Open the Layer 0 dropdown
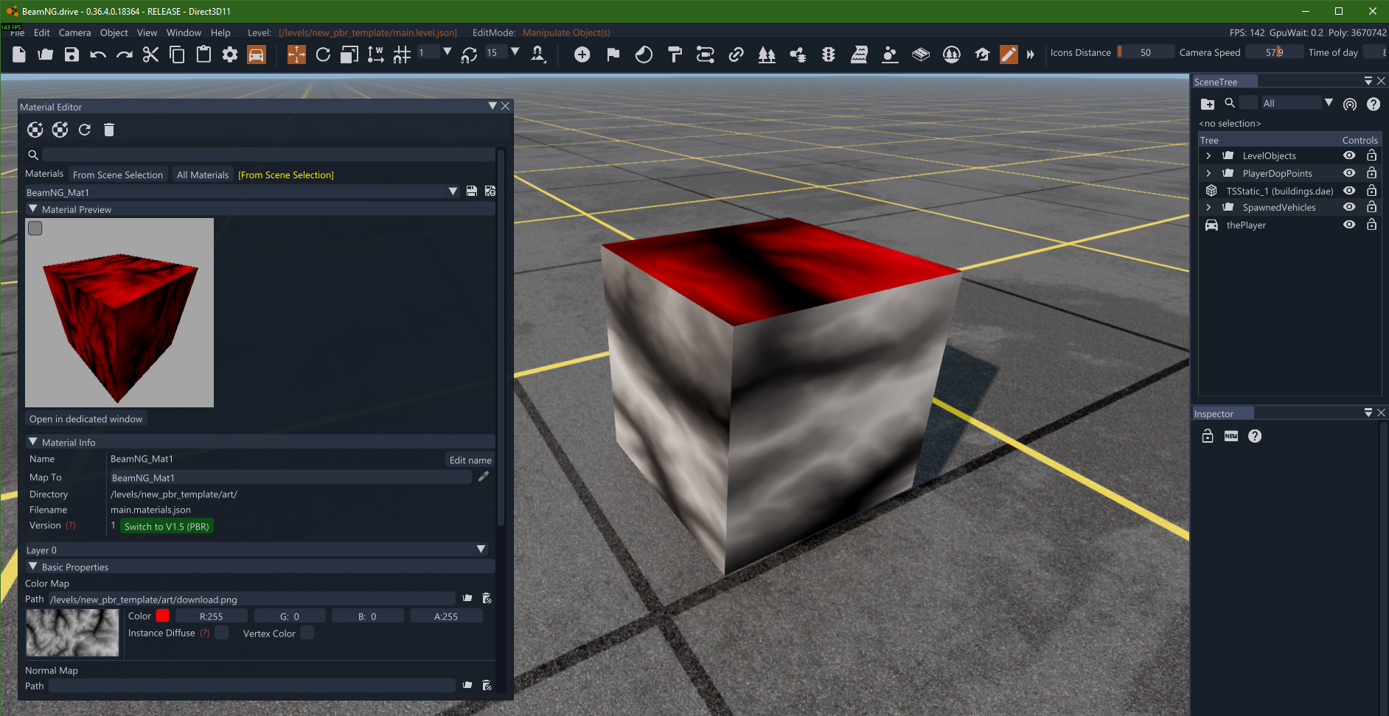The image size is (1389, 716). pos(257,550)
